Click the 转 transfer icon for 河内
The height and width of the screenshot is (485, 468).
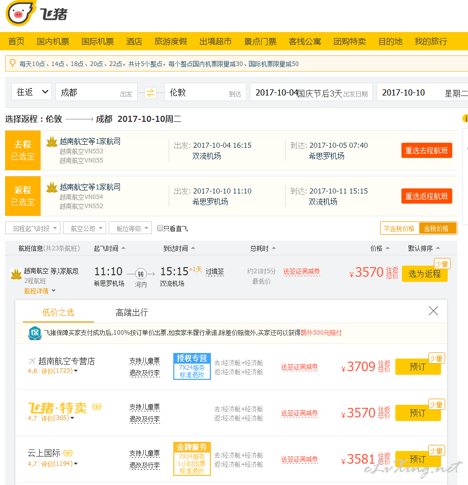141,274
